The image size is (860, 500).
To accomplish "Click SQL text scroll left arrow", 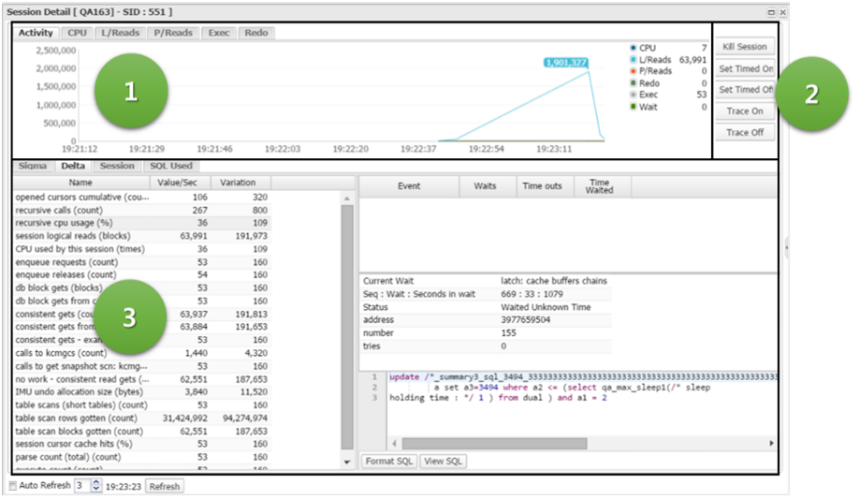I will tap(394, 443).
